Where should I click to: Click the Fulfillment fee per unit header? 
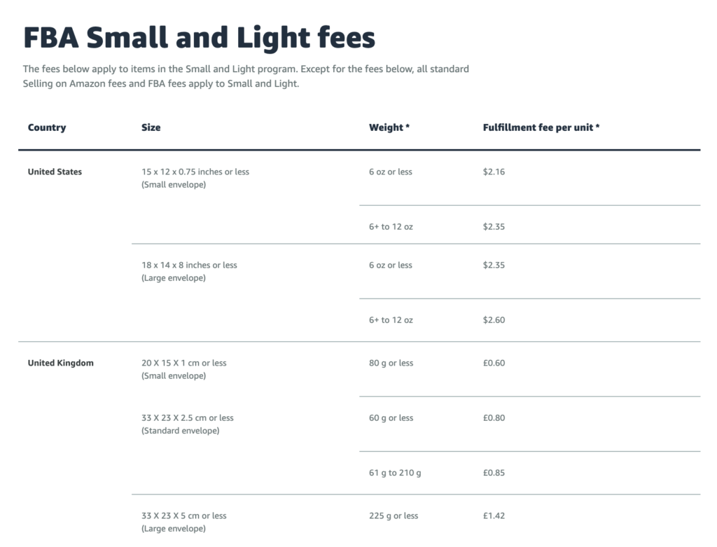pyautogui.click(x=541, y=127)
